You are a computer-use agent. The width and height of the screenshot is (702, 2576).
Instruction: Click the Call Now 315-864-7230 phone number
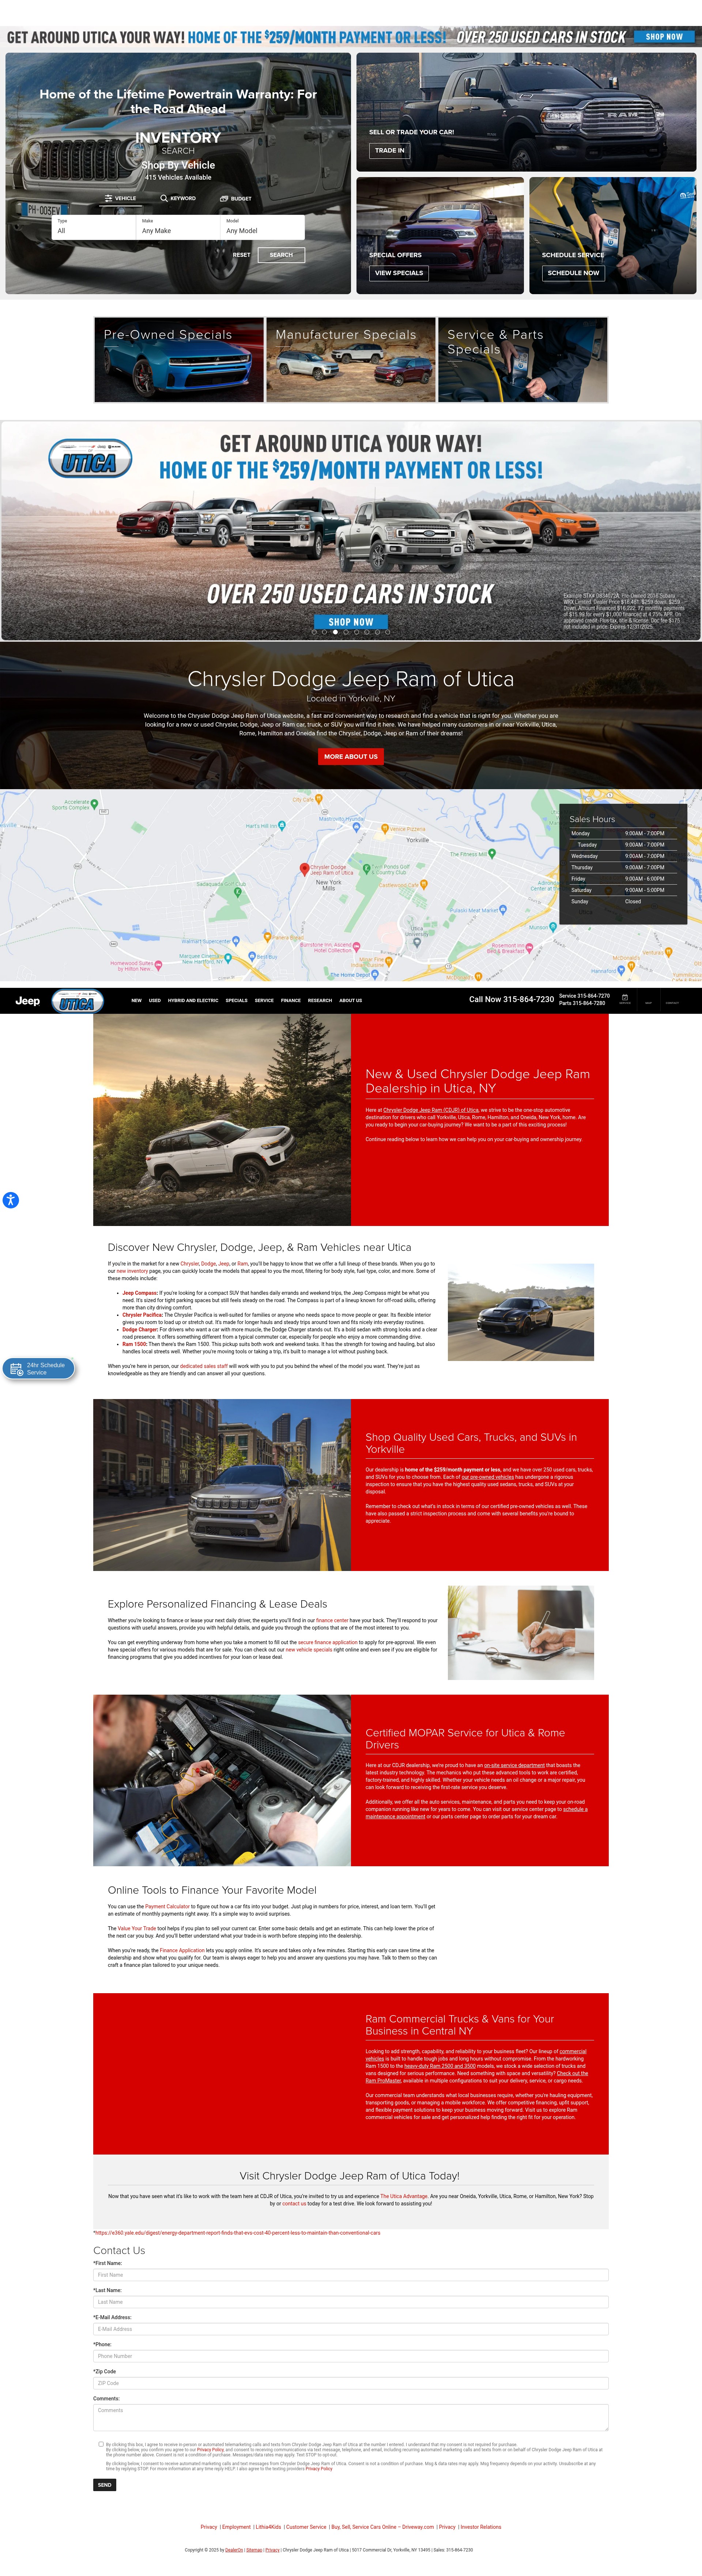(x=511, y=1000)
